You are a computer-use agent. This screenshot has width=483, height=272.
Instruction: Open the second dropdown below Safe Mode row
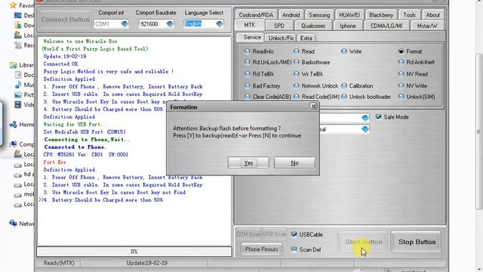[x=365, y=129]
